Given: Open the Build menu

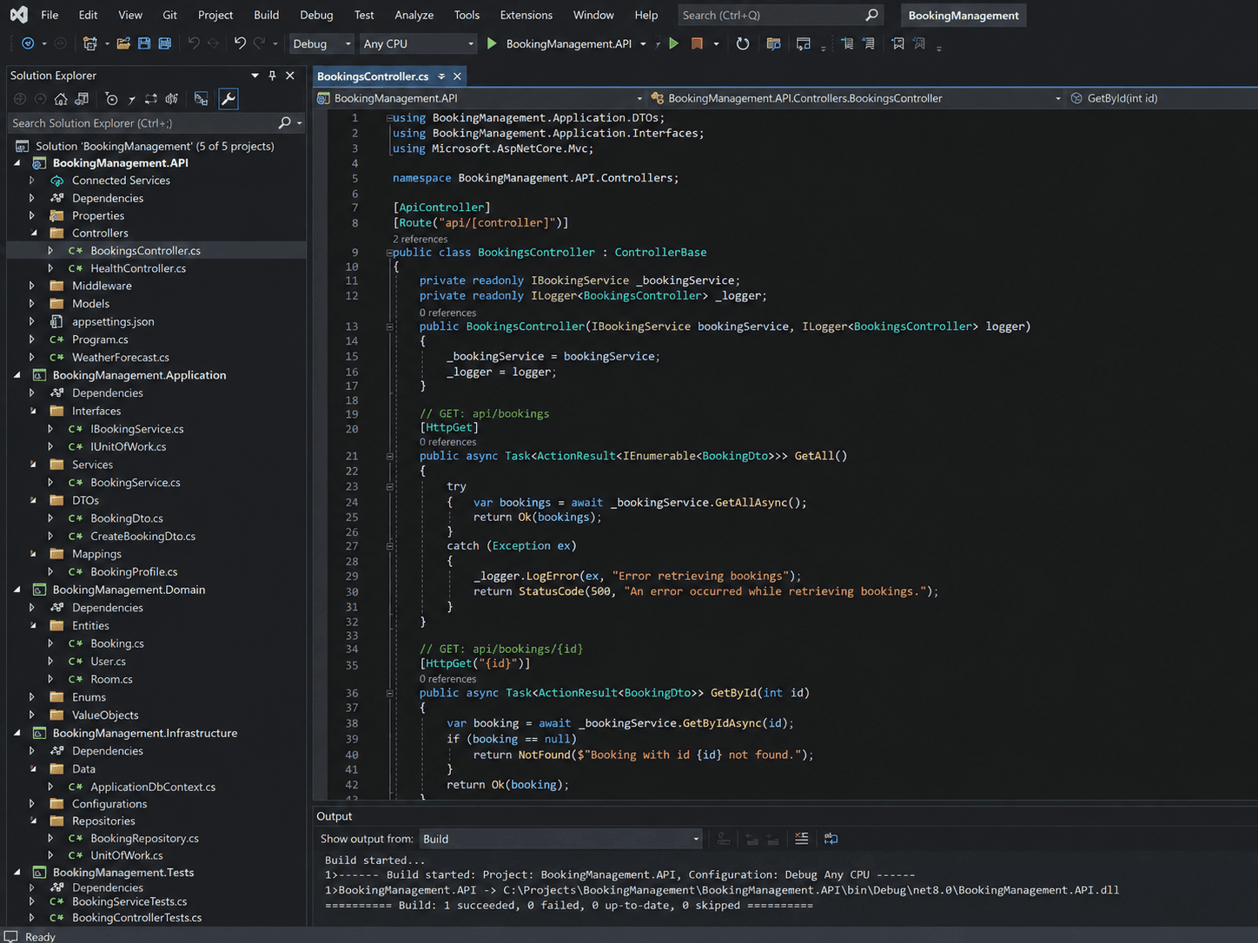Looking at the screenshot, I should (266, 15).
